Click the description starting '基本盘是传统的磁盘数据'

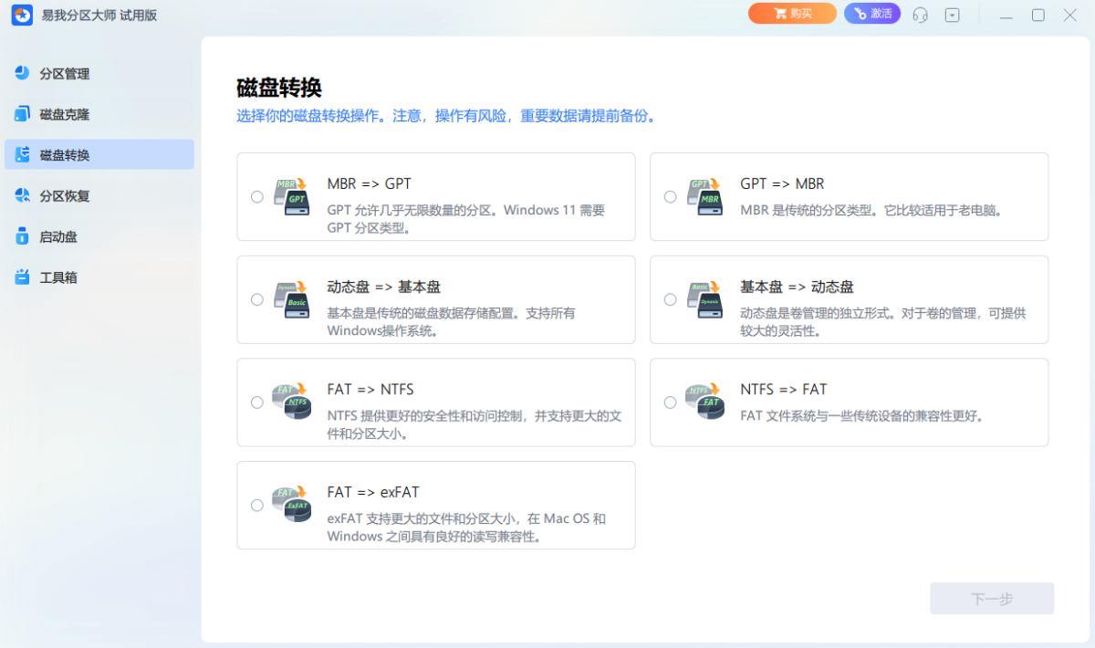[x=452, y=321]
